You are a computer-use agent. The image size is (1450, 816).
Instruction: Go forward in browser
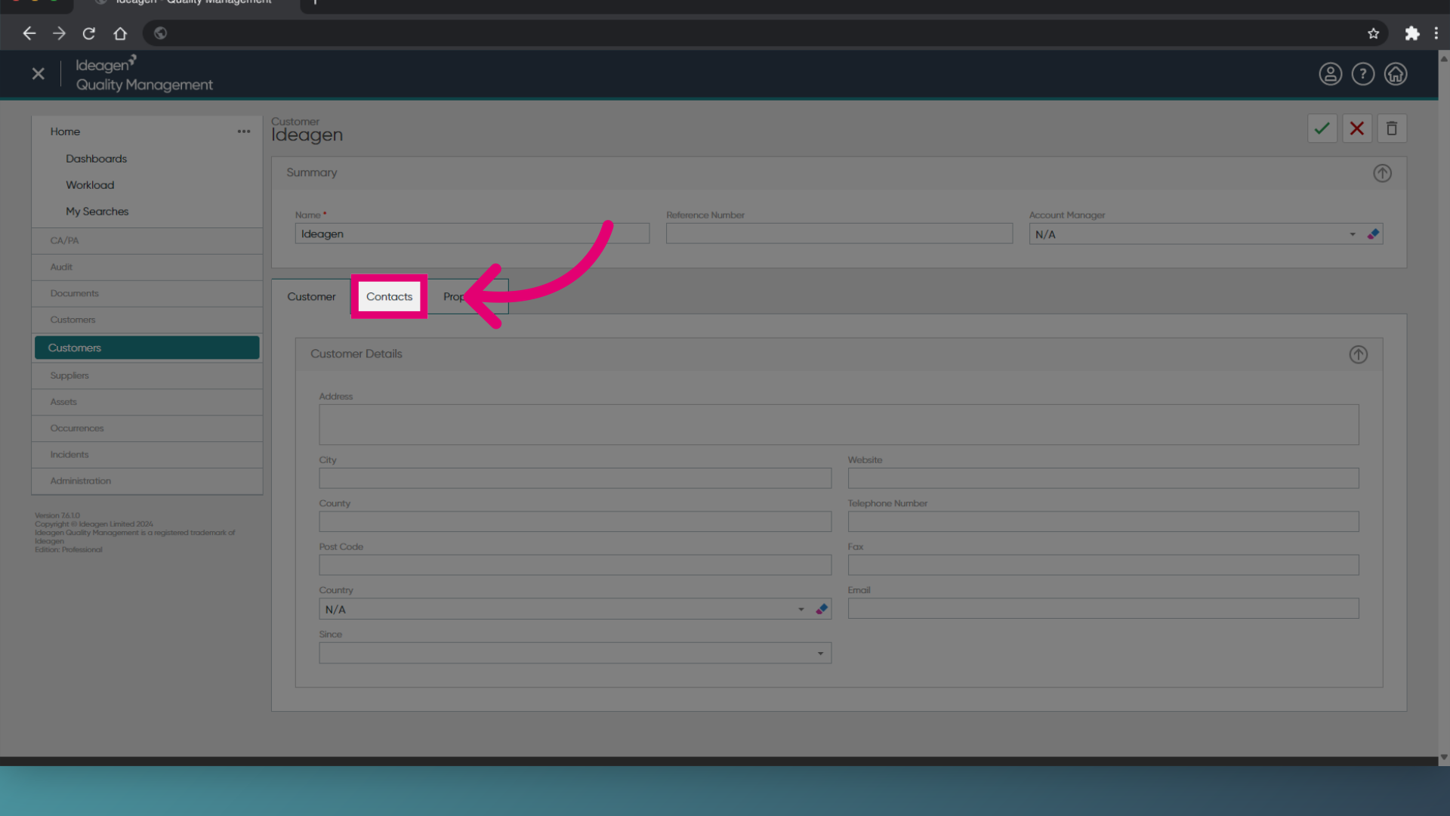59,33
